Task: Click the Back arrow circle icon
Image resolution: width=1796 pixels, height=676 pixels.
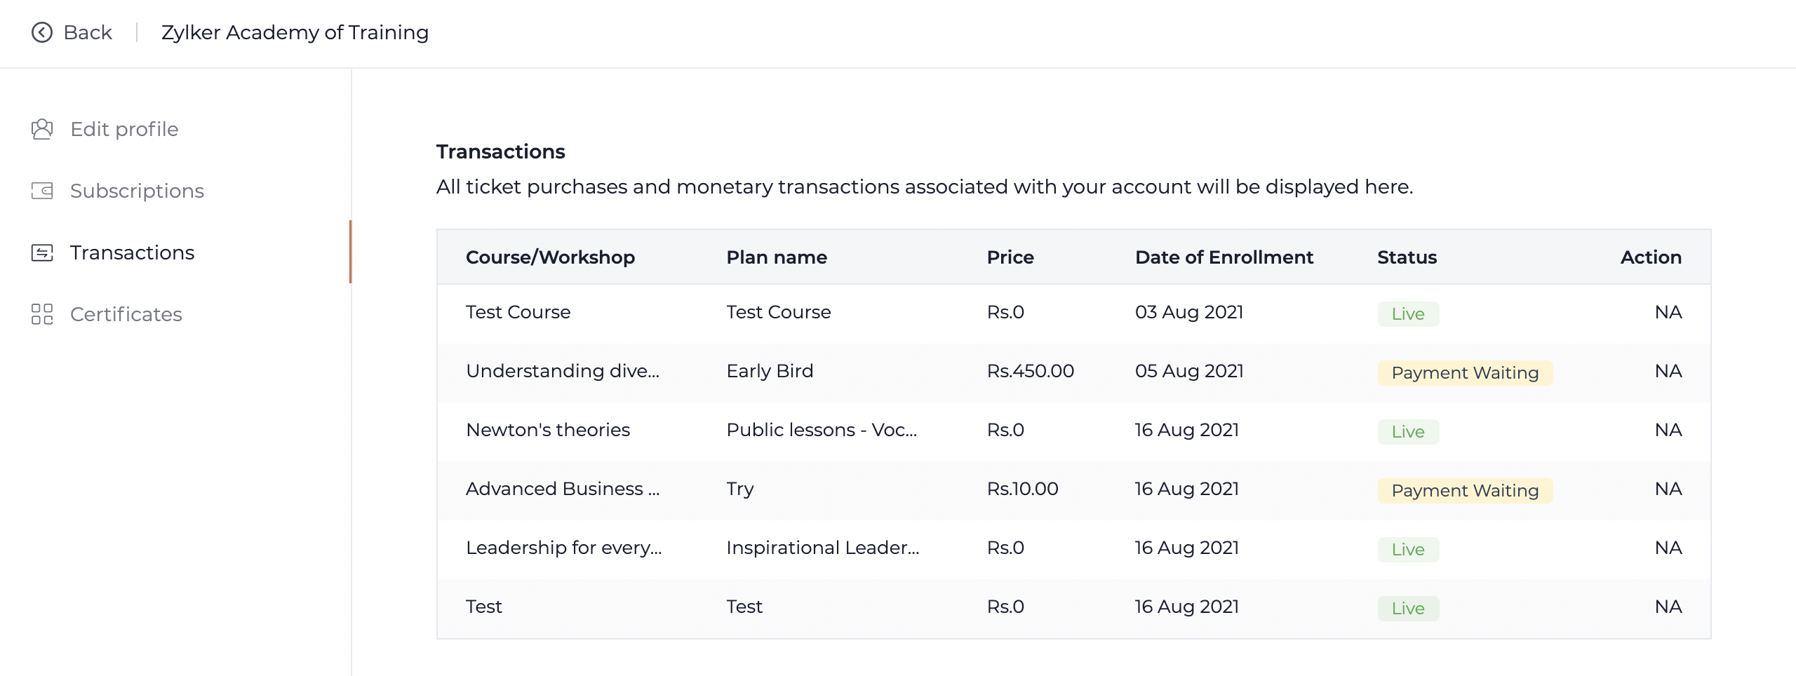Action: pos(42,32)
